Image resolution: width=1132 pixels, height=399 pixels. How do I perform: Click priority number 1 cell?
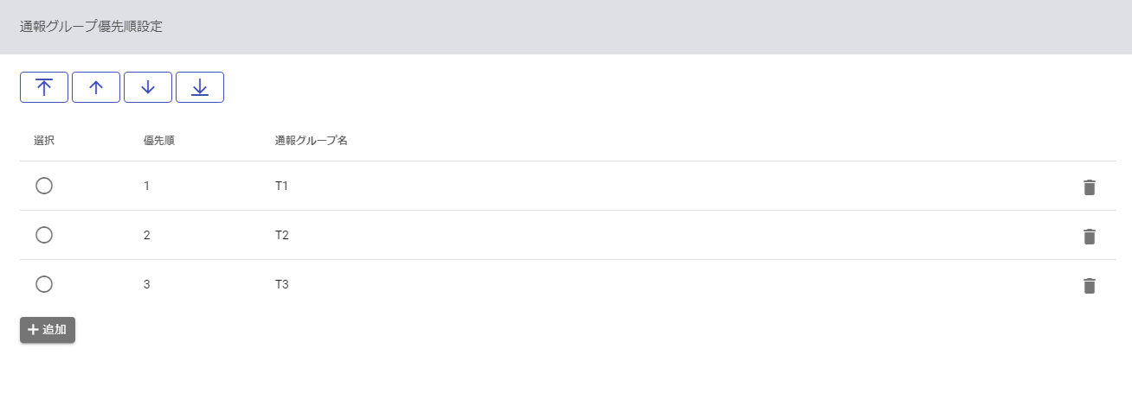point(147,186)
